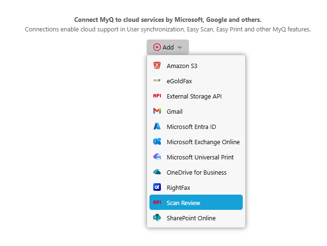Click the SharePoint Online icon
The height and width of the screenshot is (246, 327).
[x=157, y=217]
